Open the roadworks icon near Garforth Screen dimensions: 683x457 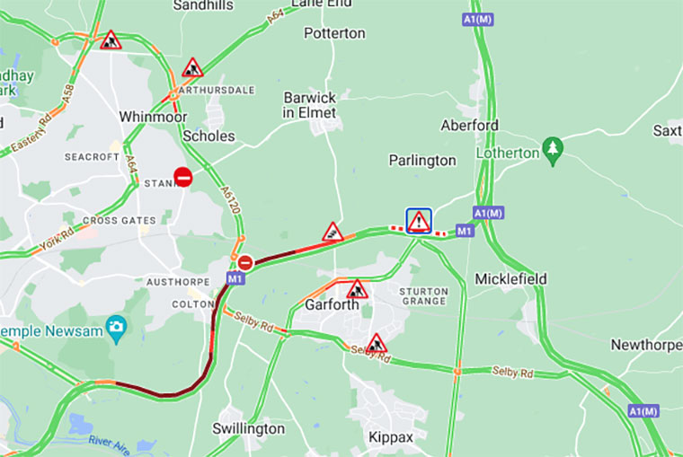357,289
